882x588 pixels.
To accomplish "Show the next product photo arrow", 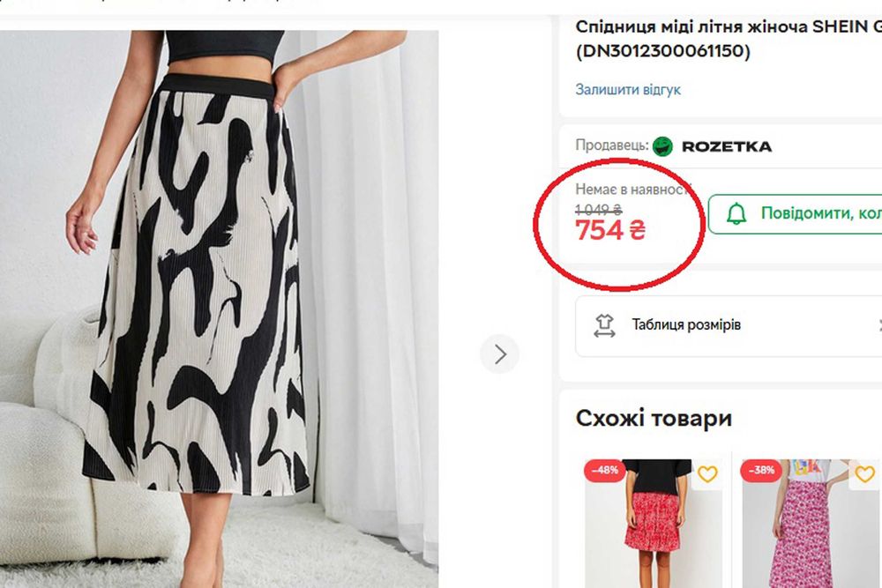I will pos(500,354).
